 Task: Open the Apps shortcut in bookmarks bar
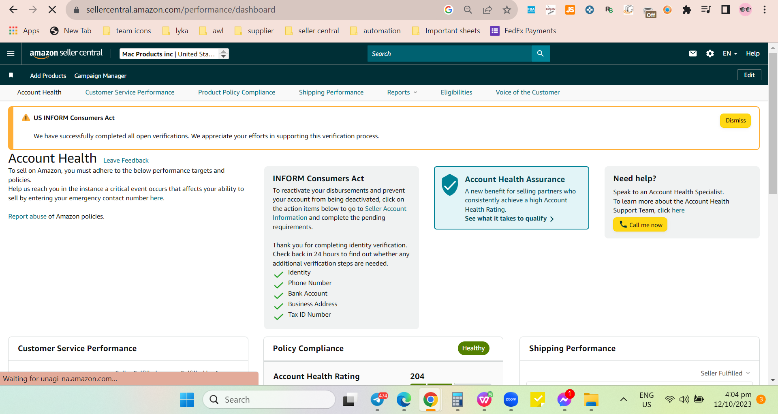(24, 31)
